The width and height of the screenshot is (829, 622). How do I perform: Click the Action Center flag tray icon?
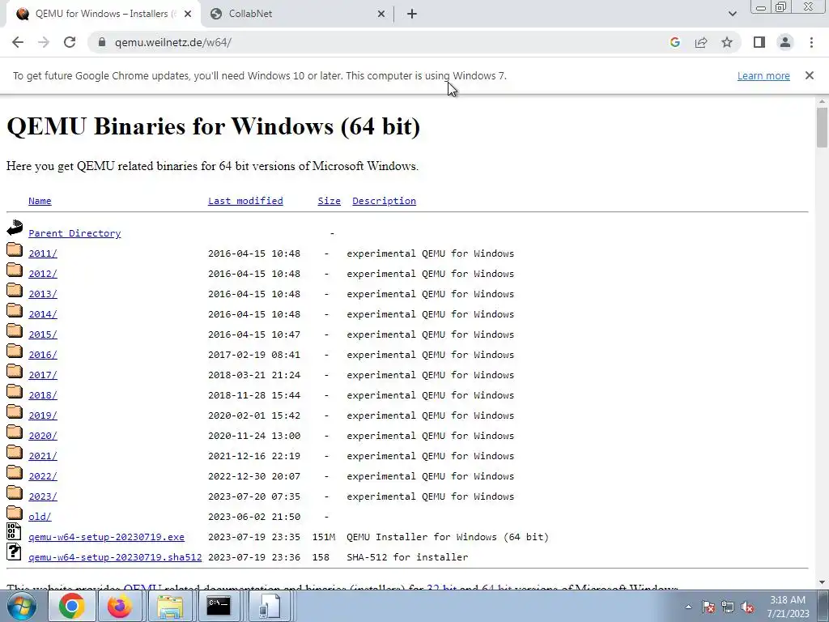(708, 607)
